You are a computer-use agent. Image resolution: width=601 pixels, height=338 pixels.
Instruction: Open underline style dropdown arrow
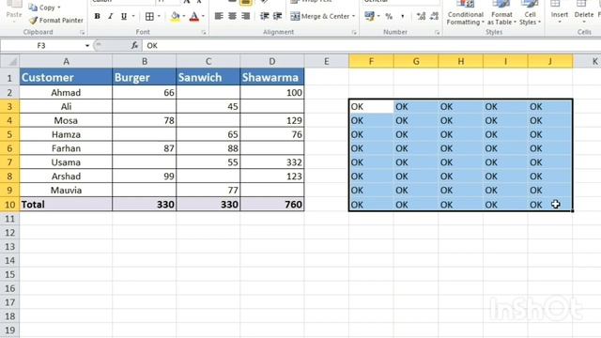click(133, 17)
